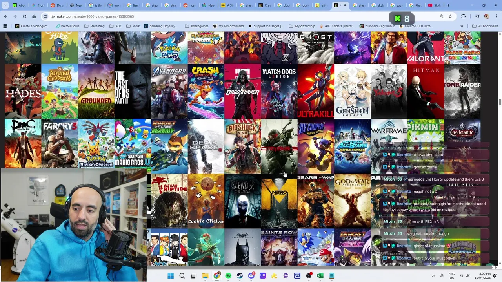
Task: Open Windows taskbar Search
Action: tap(182, 276)
